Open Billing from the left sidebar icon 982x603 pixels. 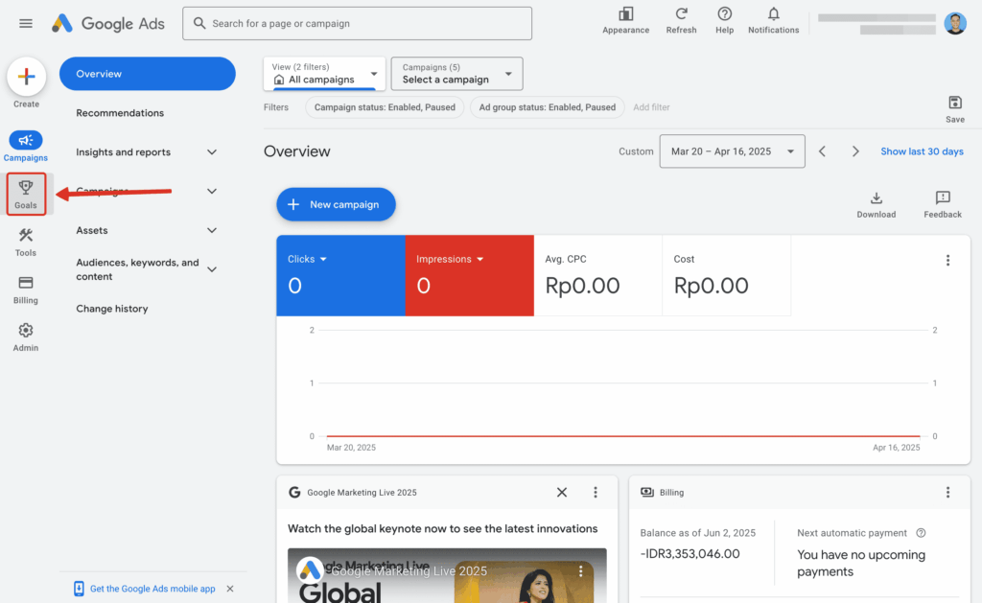coord(26,288)
